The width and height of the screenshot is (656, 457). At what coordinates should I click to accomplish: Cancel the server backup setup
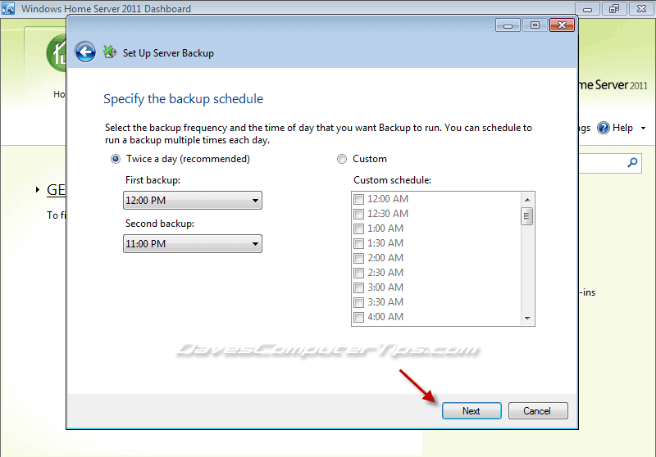538,411
